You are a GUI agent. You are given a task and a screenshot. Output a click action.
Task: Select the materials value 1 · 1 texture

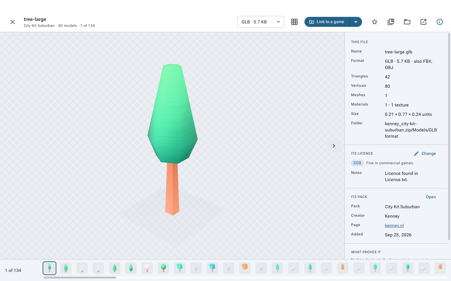coord(397,105)
